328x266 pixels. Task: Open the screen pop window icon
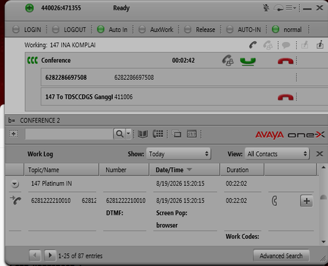(176, 134)
